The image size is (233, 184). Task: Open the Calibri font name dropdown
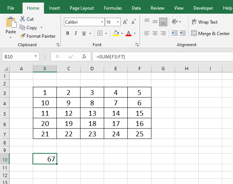(101, 22)
